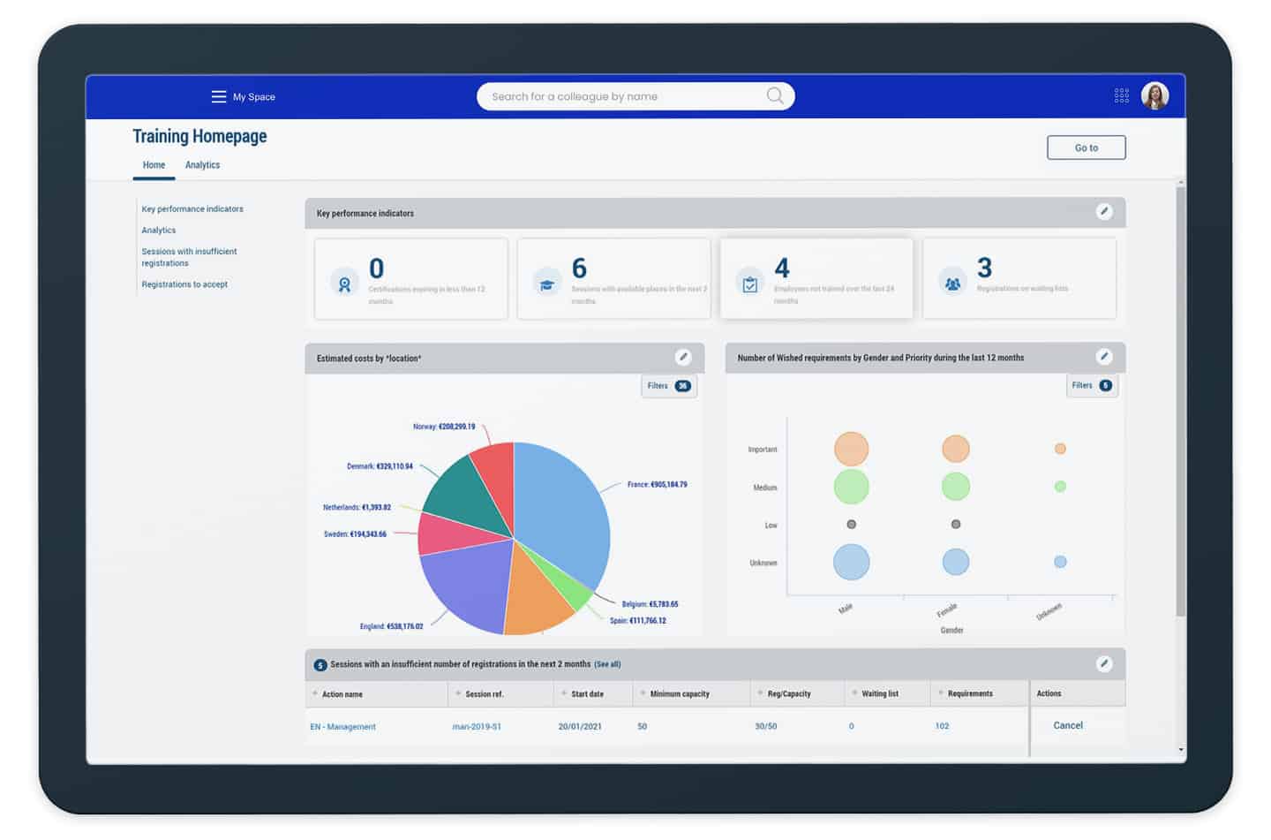Jump to Registrations to accept in sidebar
The height and width of the screenshot is (840, 1271).
point(184,284)
